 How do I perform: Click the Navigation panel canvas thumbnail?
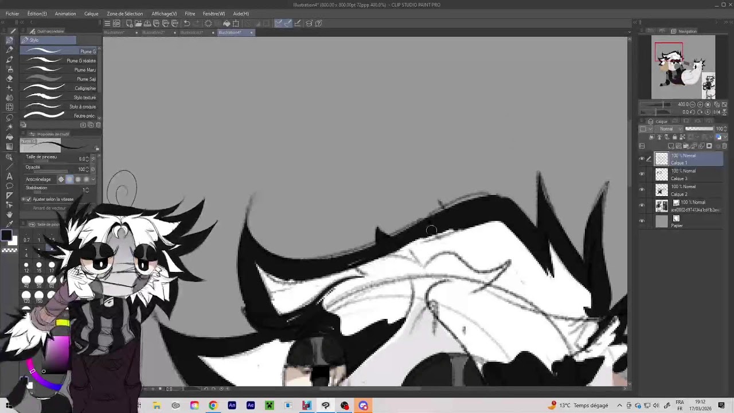coord(683,68)
